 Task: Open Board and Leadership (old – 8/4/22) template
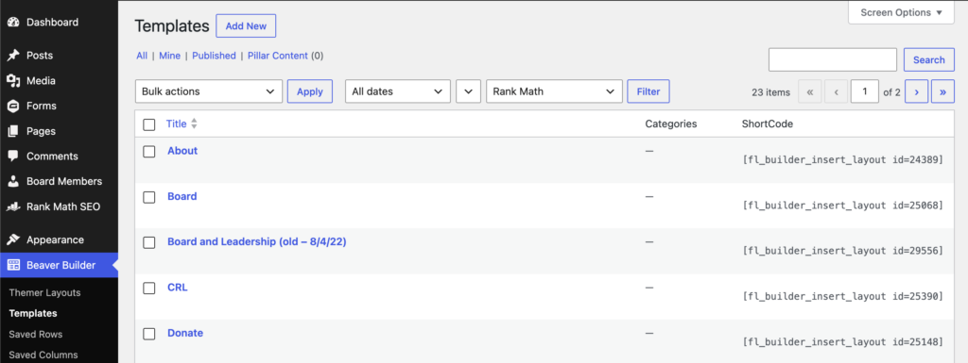click(257, 241)
